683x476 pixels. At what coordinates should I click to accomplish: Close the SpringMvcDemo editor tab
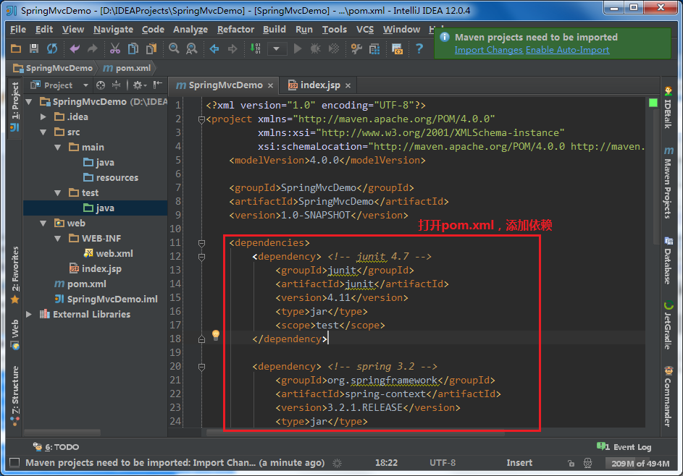point(270,85)
